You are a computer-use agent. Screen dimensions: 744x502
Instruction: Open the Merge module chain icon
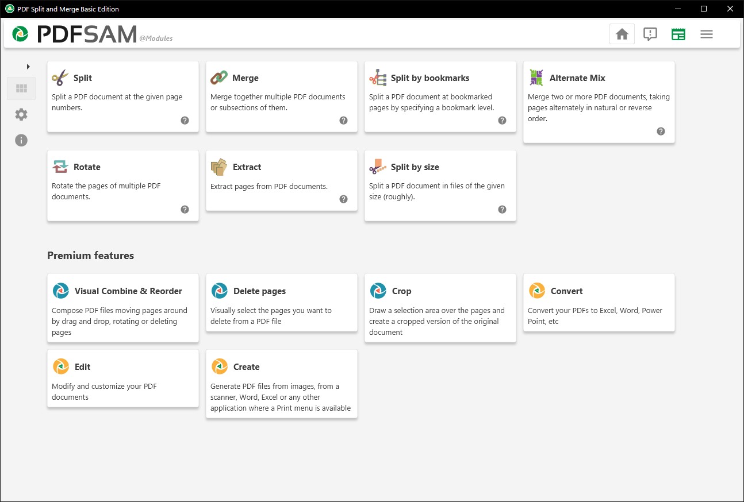pos(218,78)
